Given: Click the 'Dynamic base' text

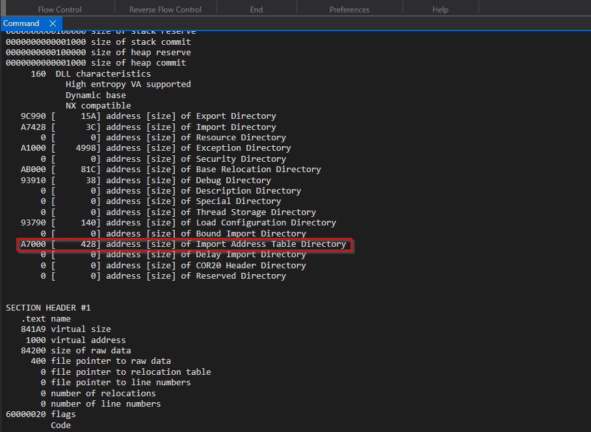Looking at the screenshot, I should 96,95.
